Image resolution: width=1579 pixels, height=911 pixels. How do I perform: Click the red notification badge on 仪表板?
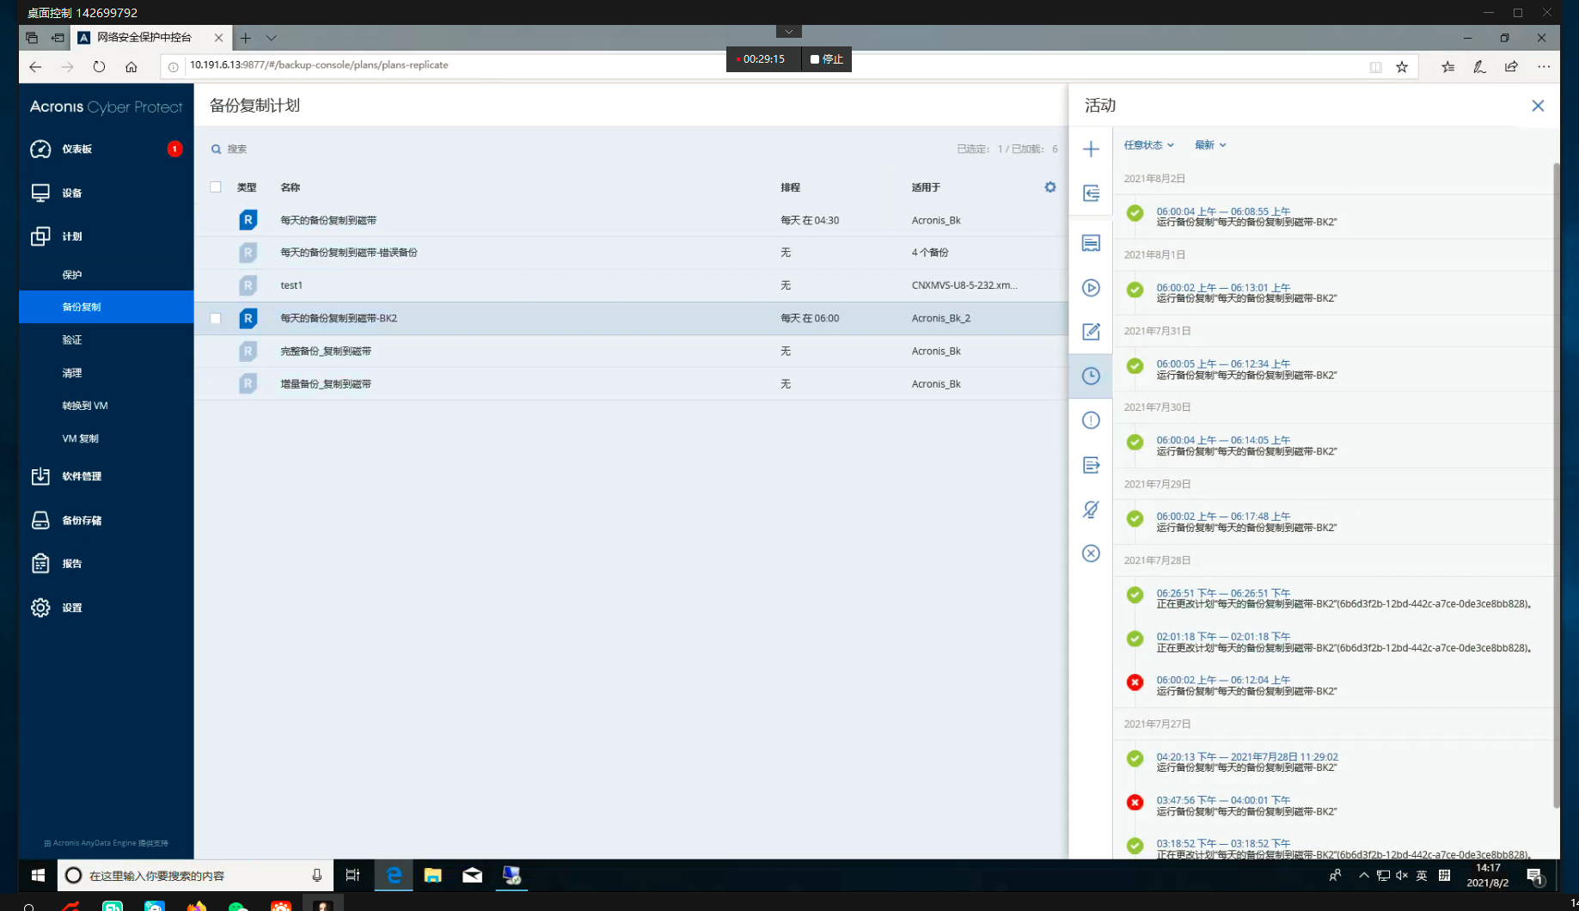pyautogui.click(x=174, y=149)
